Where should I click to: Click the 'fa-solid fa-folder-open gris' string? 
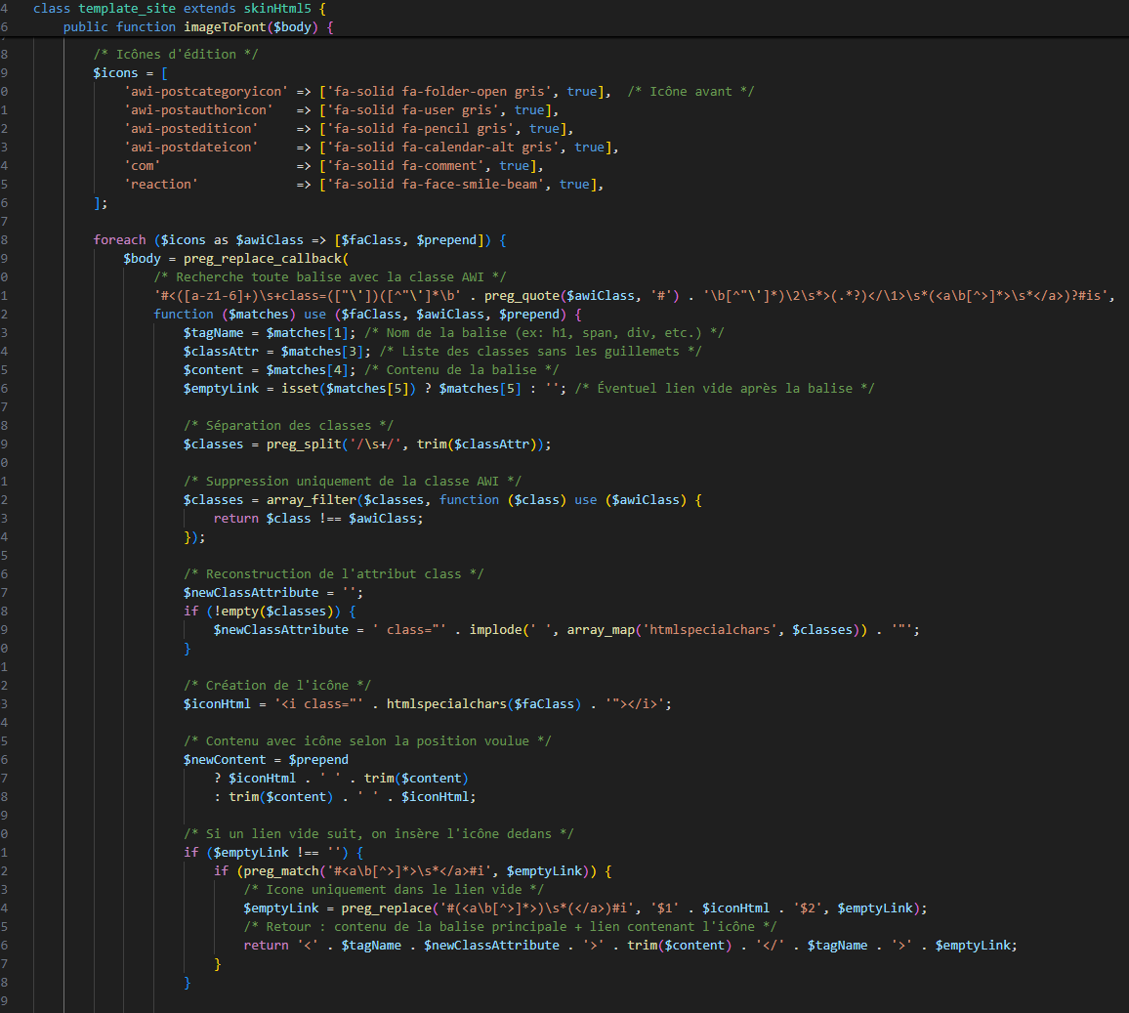439,92
